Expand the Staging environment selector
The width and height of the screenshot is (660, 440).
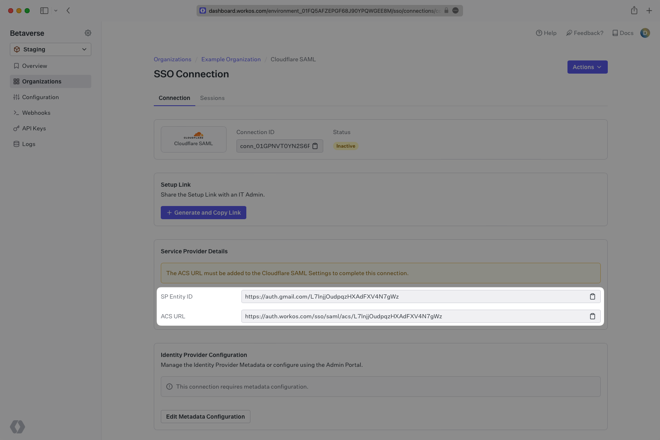click(50, 49)
